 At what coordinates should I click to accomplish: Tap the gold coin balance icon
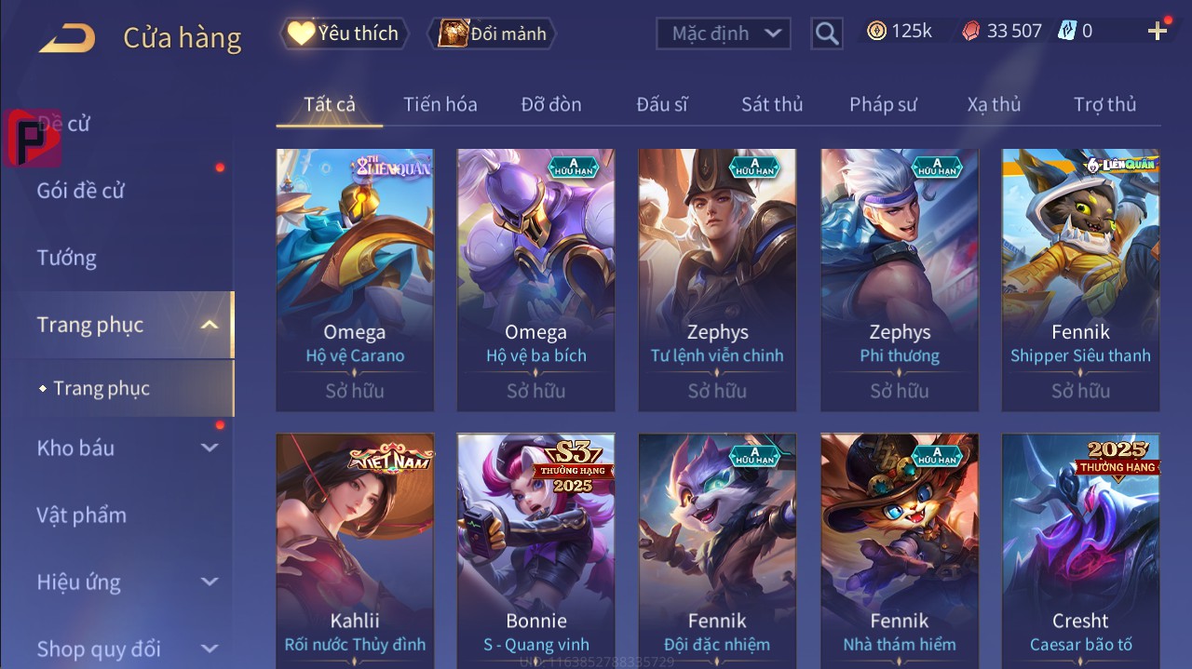click(876, 32)
